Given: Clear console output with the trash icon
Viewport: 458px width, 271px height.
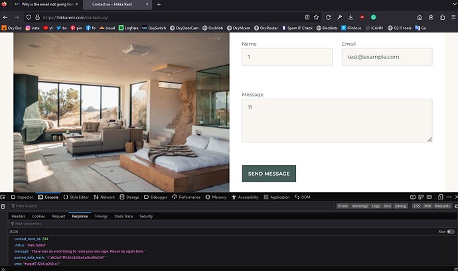Looking at the screenshot, I should [x=3, y=206].
